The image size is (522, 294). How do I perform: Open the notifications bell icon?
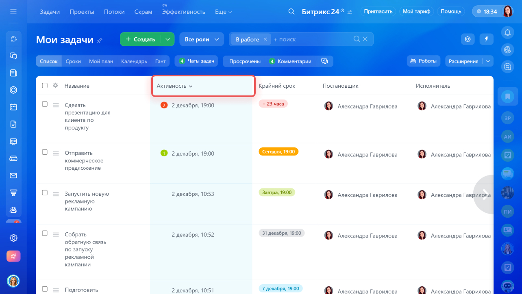coord(507,32)
